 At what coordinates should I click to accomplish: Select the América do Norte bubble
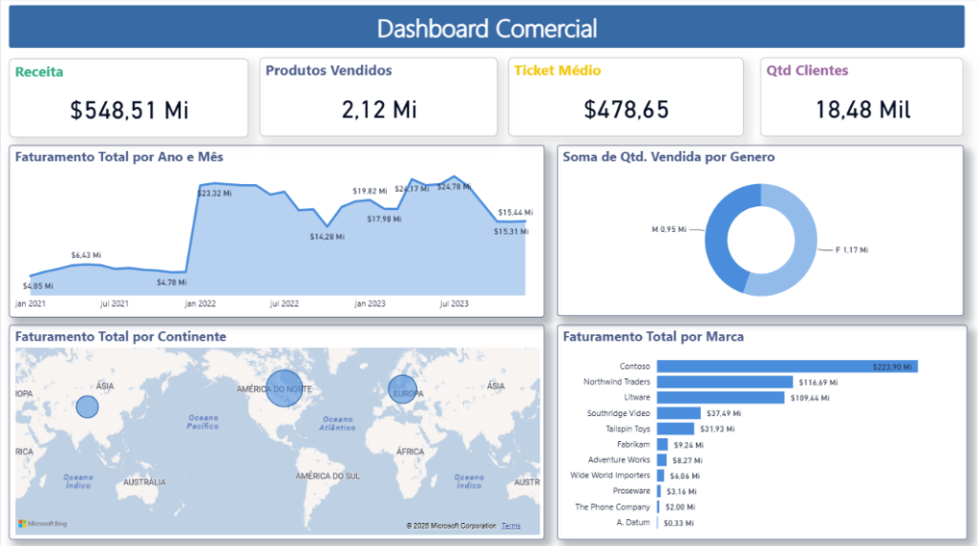click(x=284, y=388)
